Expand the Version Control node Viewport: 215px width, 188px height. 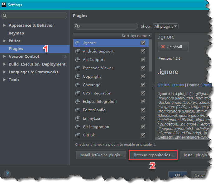(x=4, y=56)
